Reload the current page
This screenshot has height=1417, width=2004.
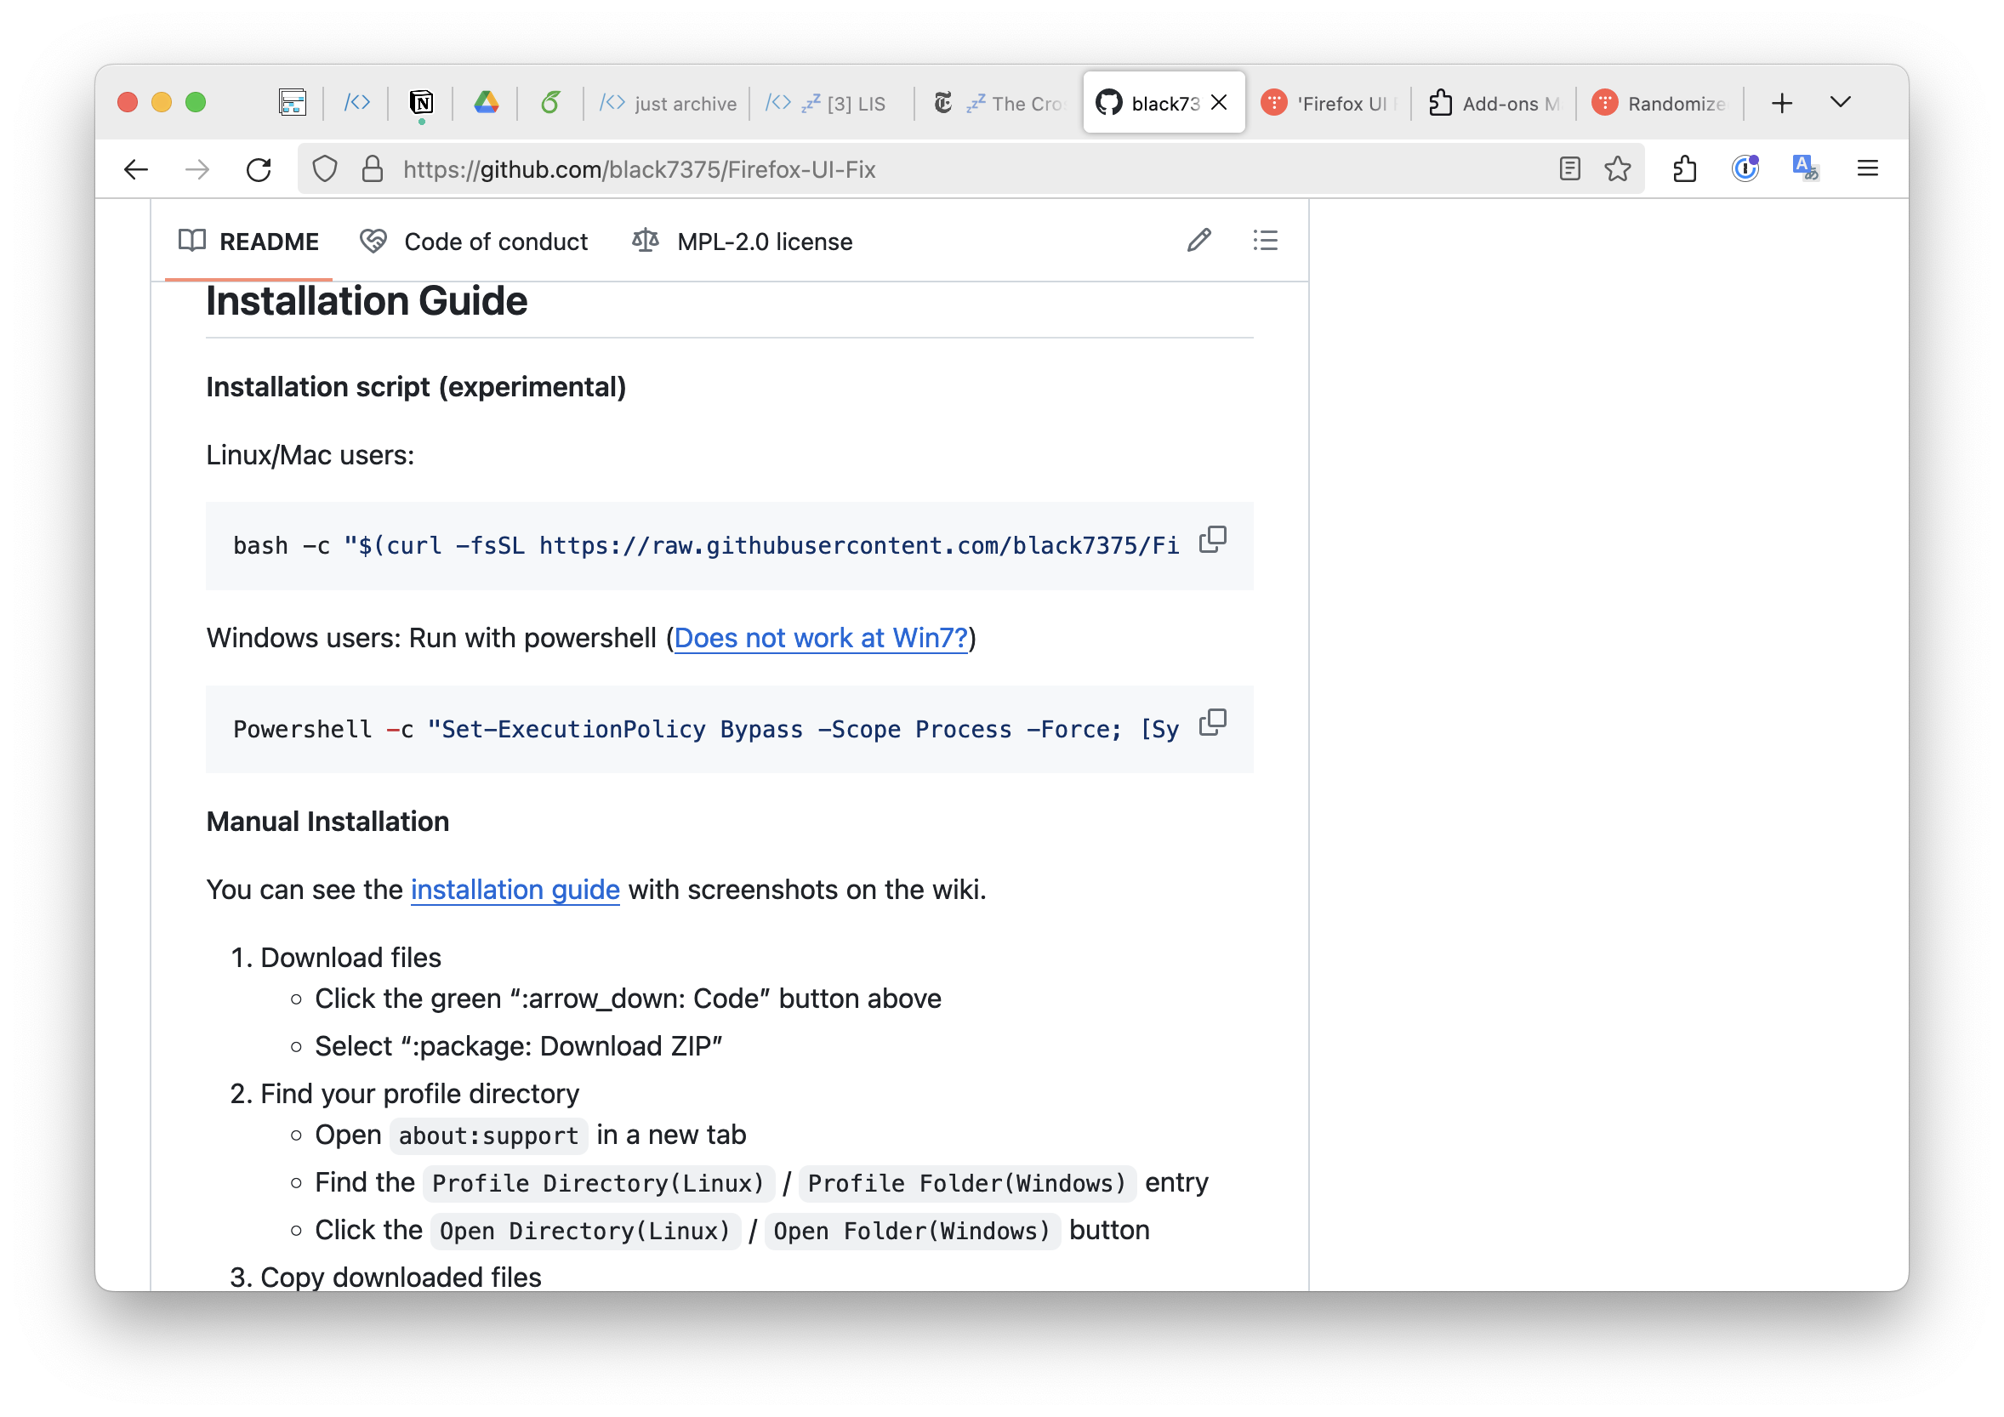point(259,169)
